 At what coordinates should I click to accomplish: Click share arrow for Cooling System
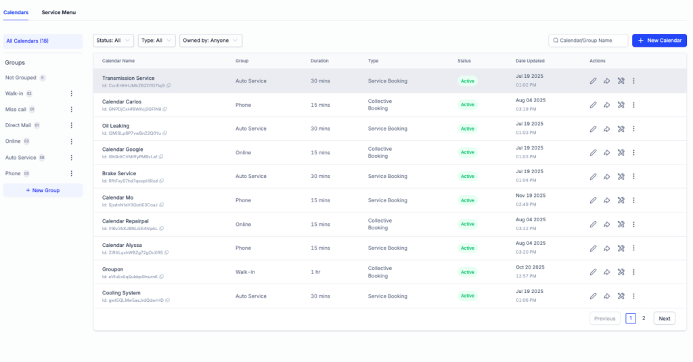pyautogui.click(x=607, y=296)
